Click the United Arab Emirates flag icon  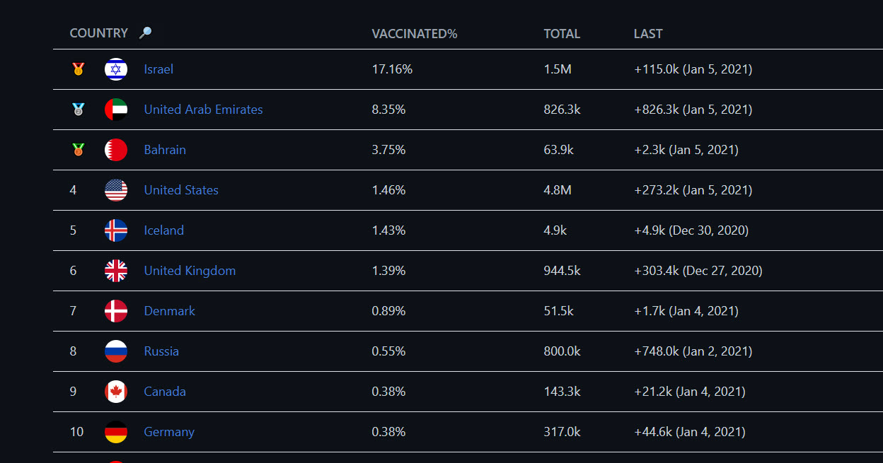pos(116,110)
